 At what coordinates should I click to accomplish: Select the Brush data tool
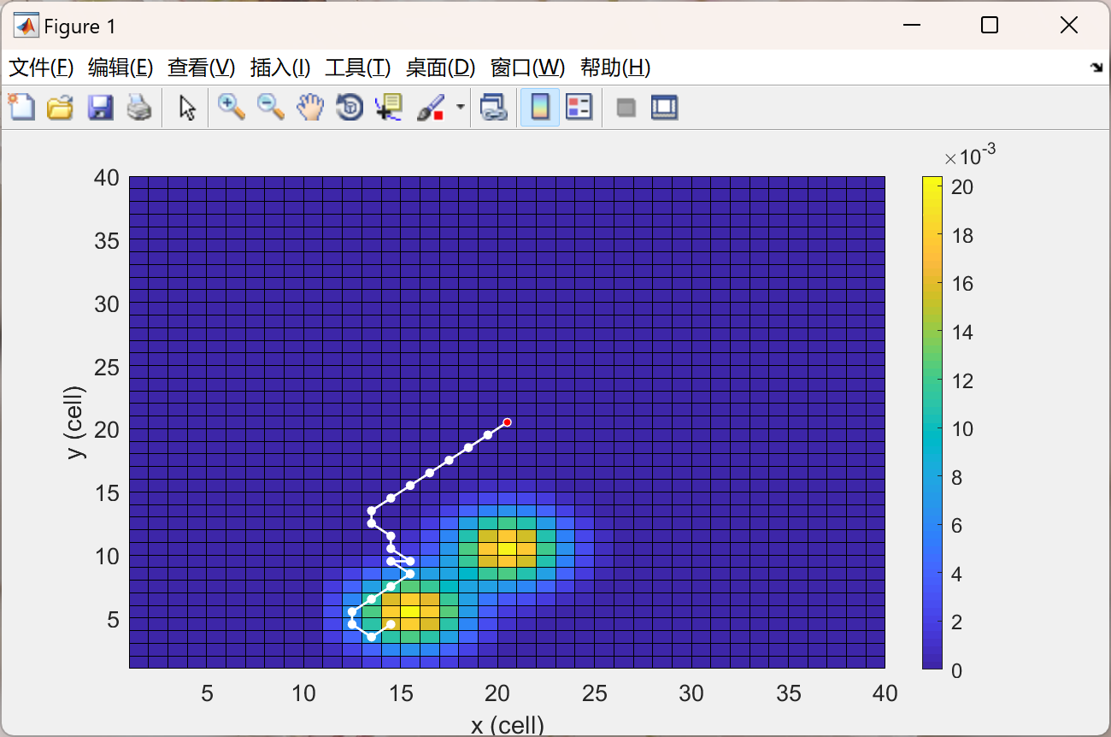[x=430, y=107]
